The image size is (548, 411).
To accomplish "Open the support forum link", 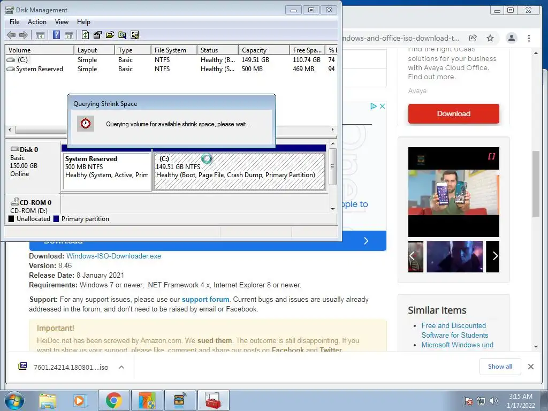I will tap(205, 299).
